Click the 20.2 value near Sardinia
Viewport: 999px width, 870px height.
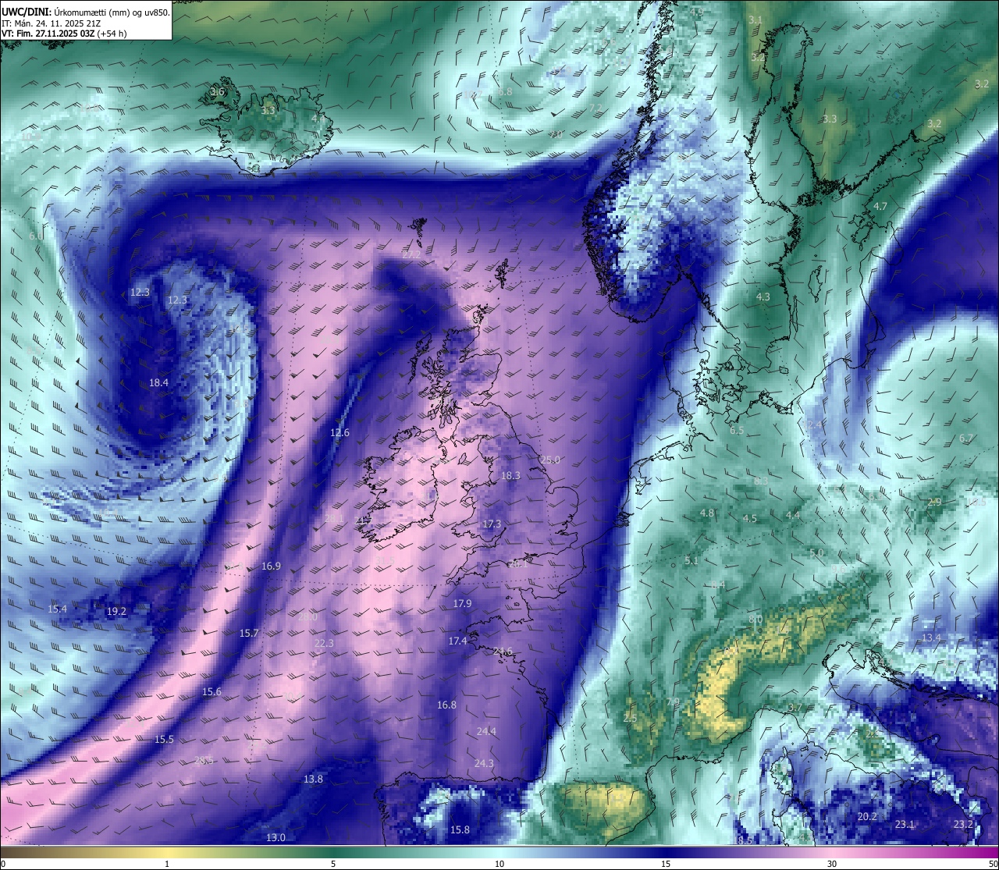867,816
